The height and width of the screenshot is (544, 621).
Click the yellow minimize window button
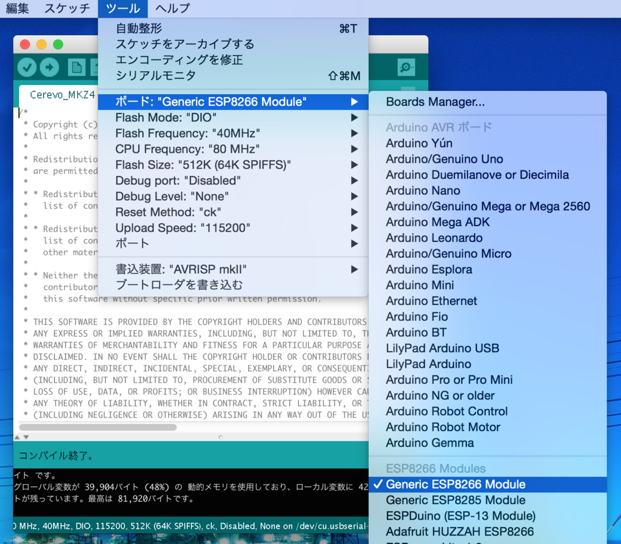click(41, 44)
